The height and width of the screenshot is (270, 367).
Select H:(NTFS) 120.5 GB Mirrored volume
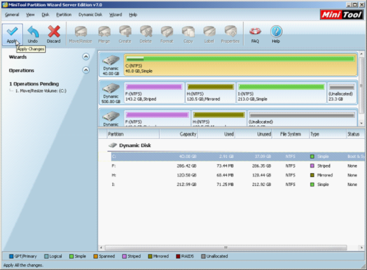[211, 93]
